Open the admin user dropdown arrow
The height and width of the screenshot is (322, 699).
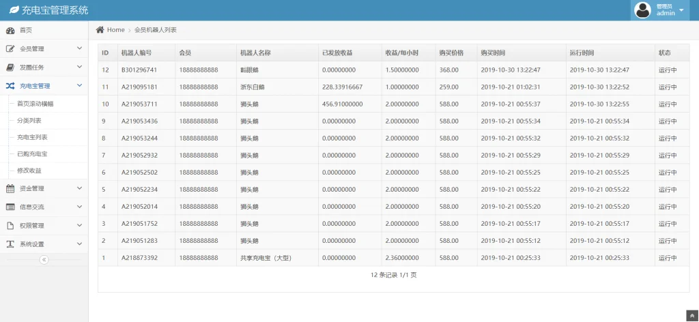click(x=681, y=10)
